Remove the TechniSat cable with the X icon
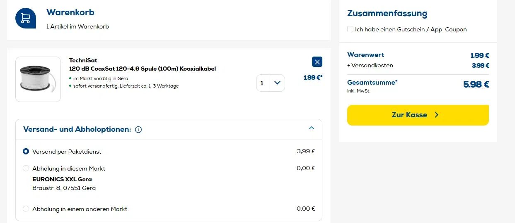 pos(317,62)
